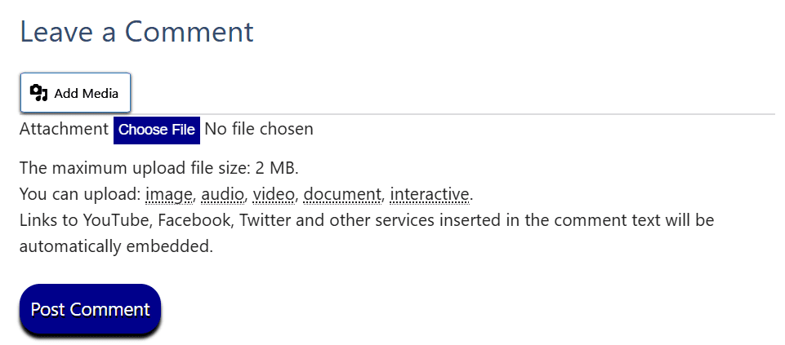This screenshot has height=345, width=785.
Task: Click the underlined 'interactive' file type
Action: coord(430,195)
